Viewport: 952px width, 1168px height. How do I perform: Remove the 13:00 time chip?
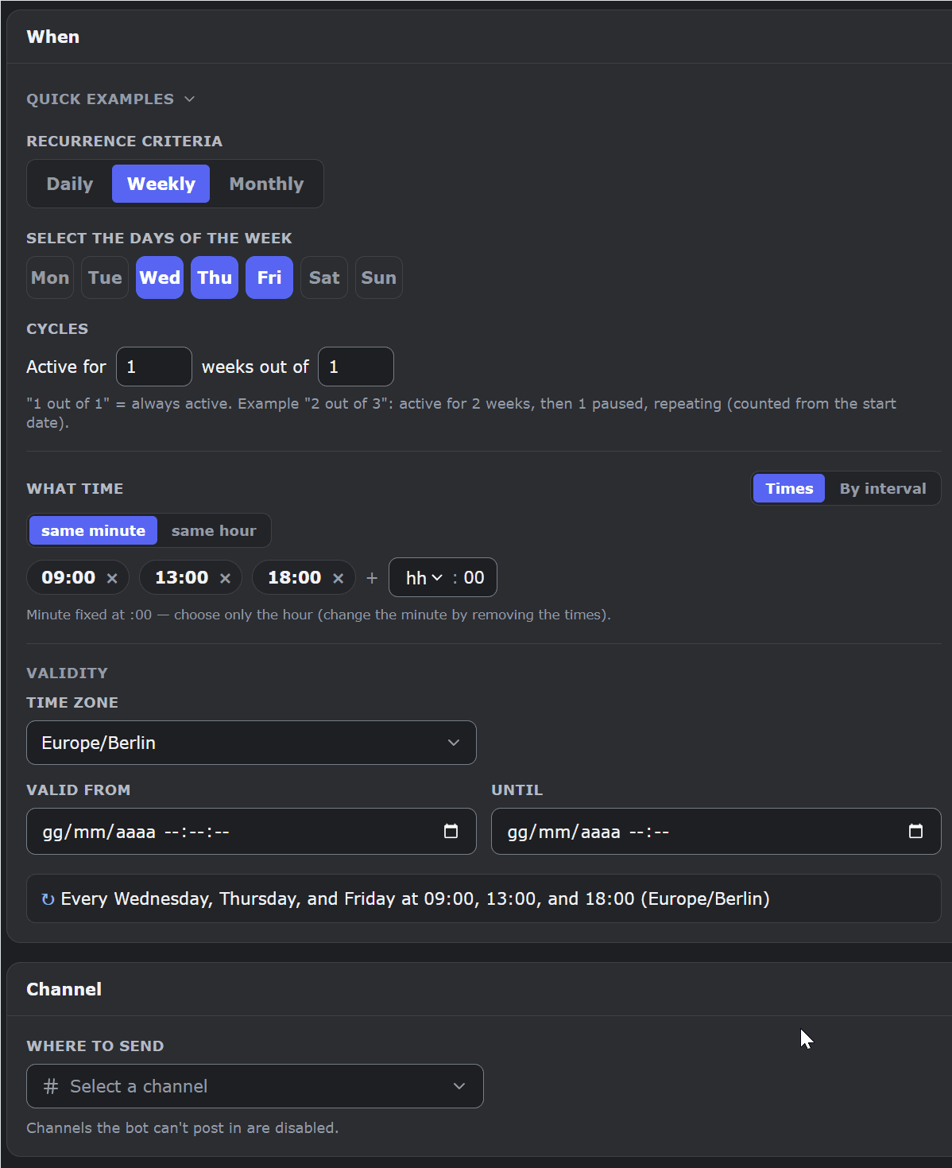tap(225, 578)
